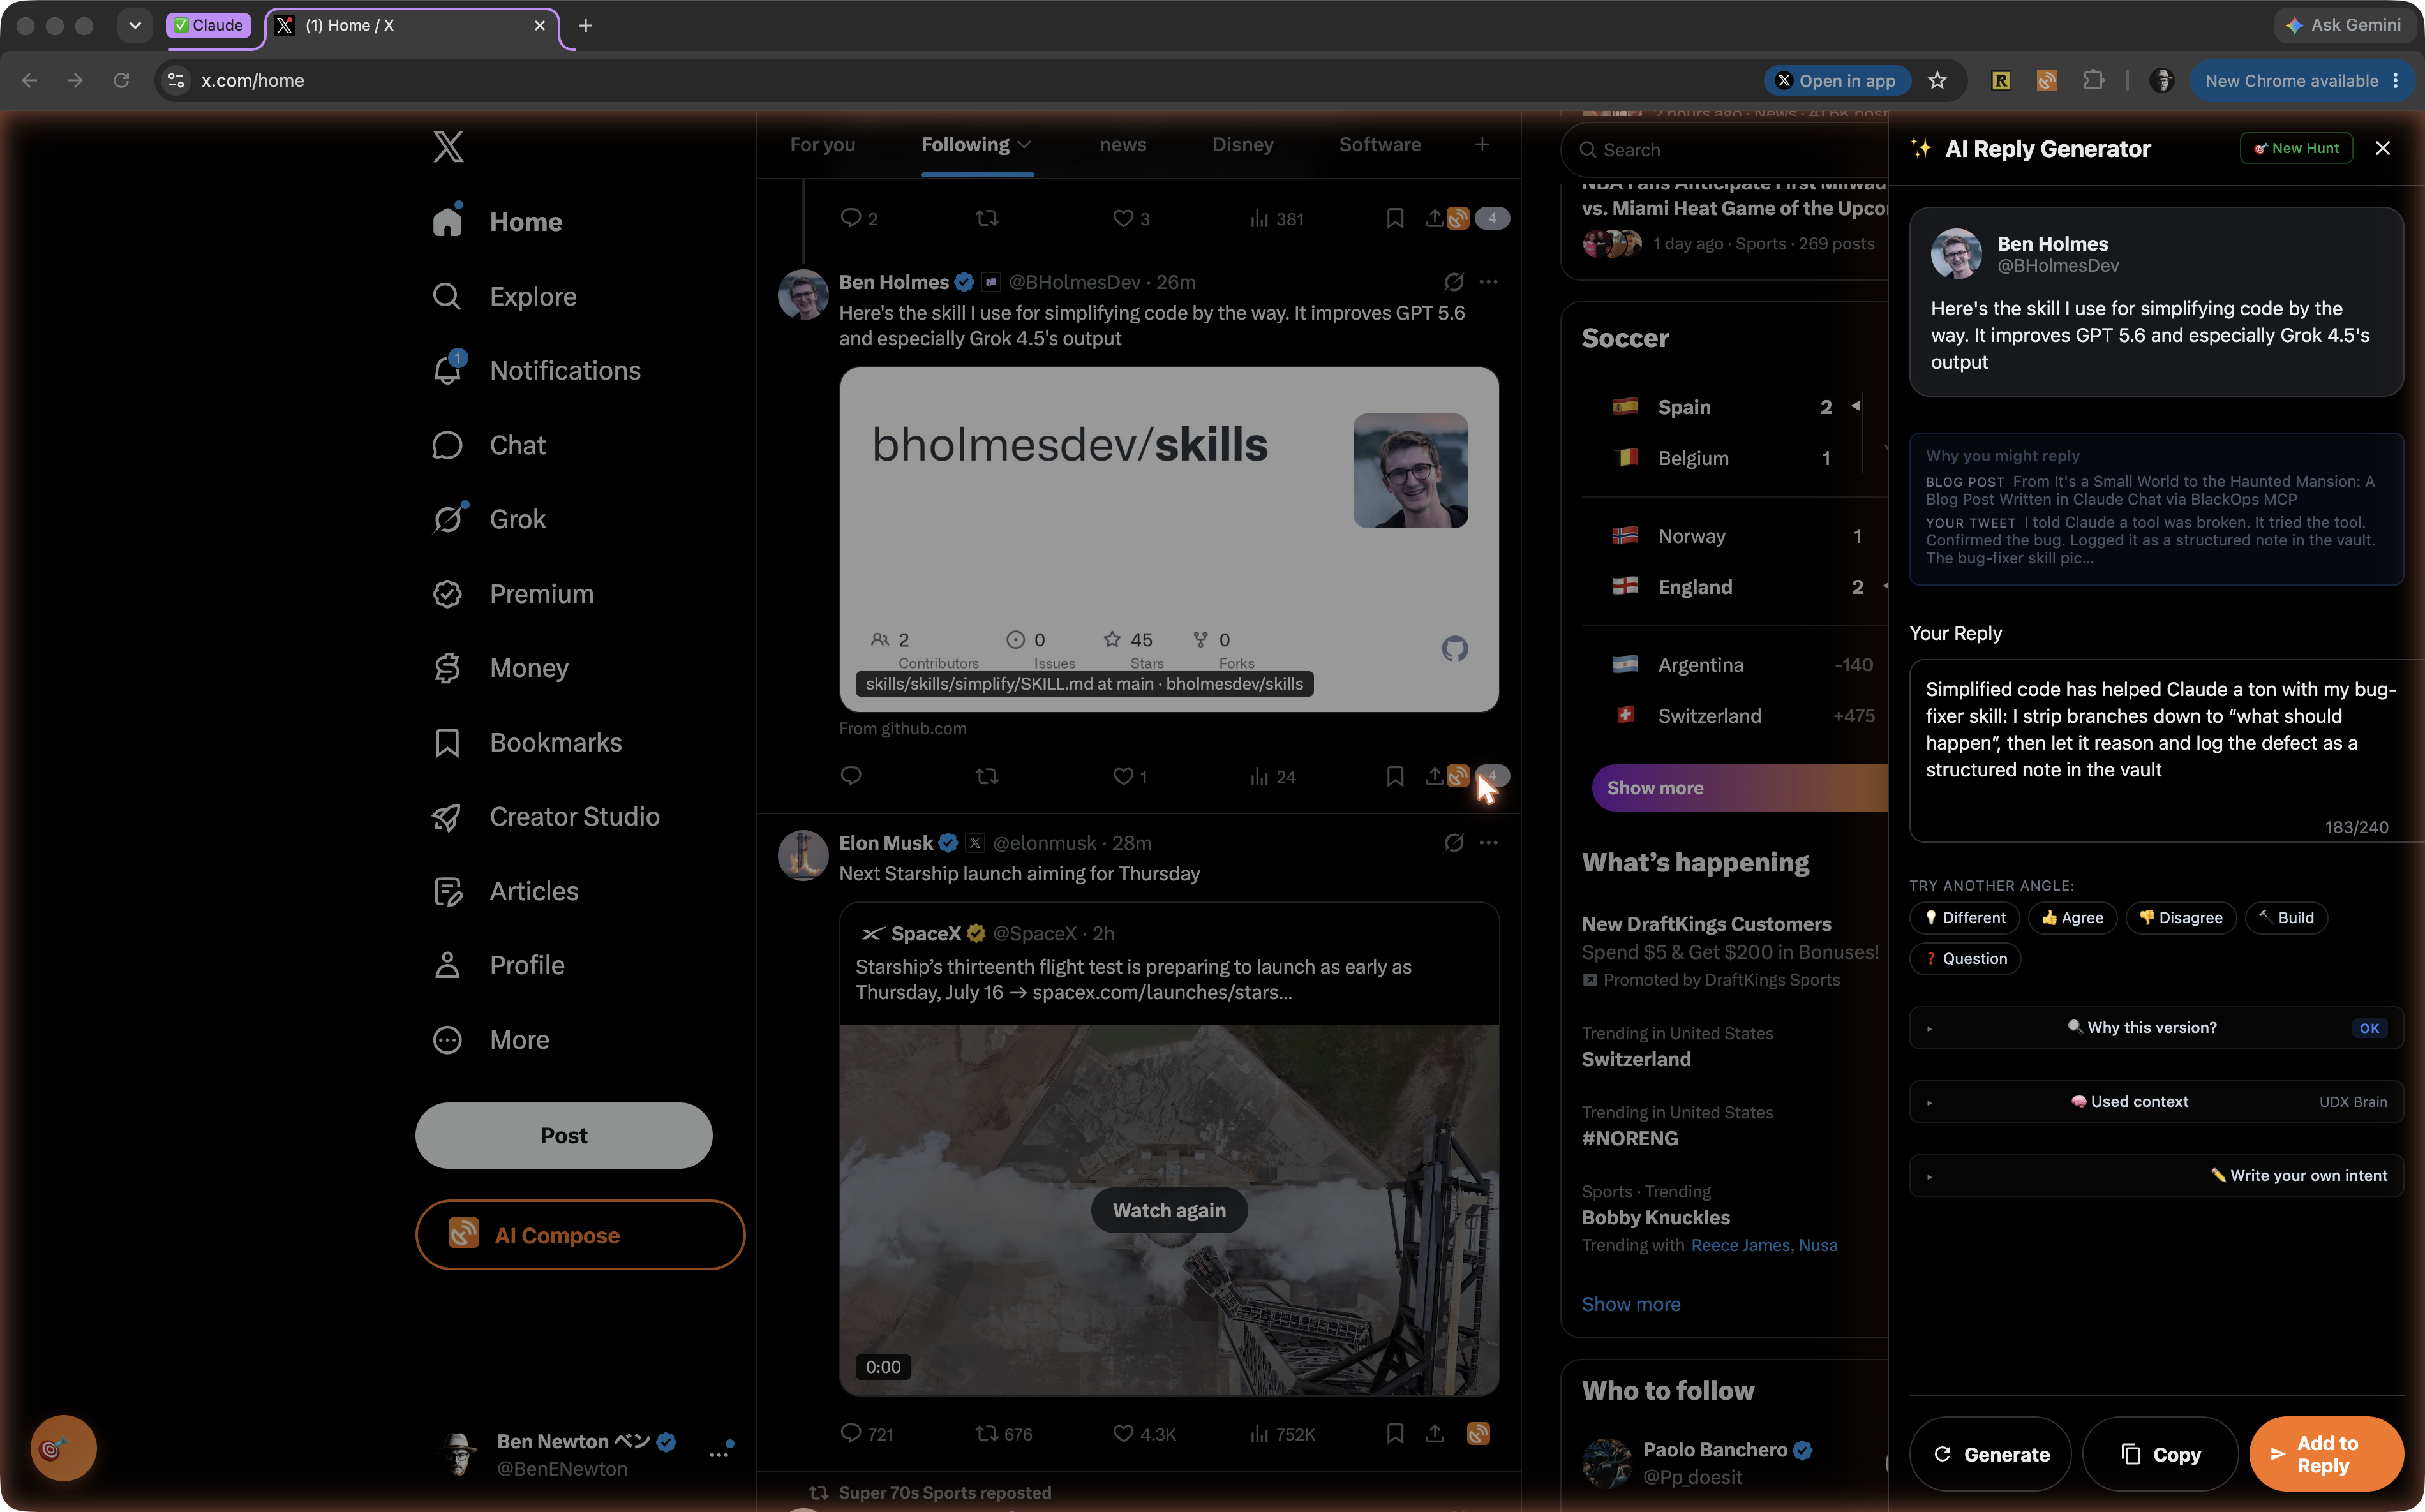
Task: Bookmark Elon Musk's Starship post
Action: (1395, 1434)
